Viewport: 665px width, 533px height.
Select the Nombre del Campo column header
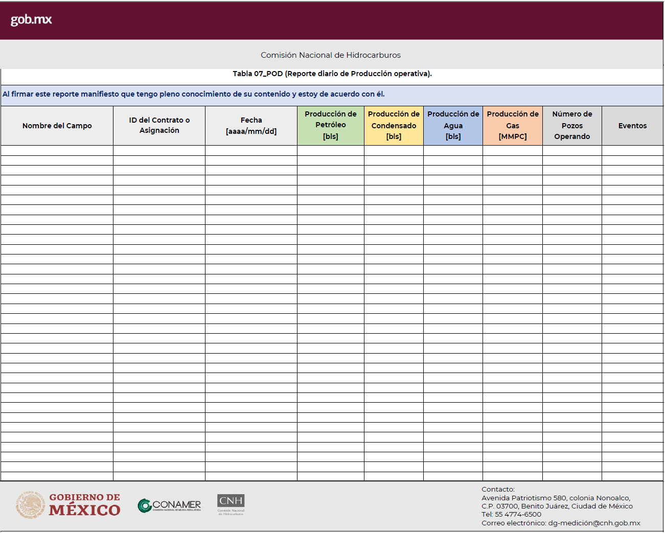(57, 126)
